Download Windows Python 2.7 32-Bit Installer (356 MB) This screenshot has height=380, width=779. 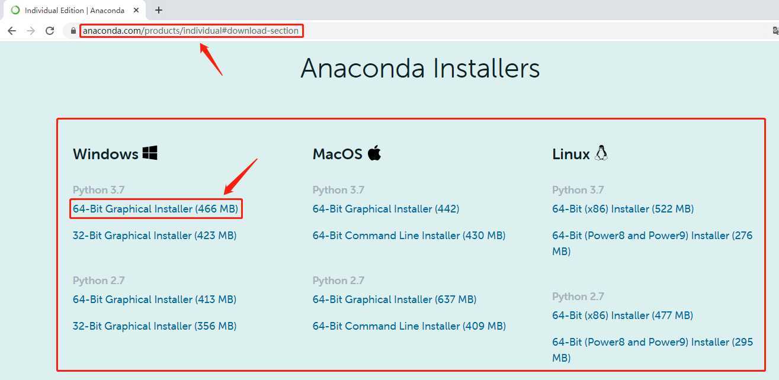(155, 326)
